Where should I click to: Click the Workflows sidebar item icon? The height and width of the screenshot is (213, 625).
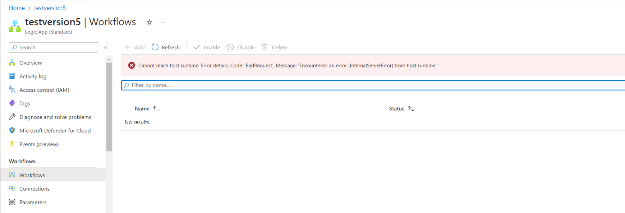(x=12, y=175)
